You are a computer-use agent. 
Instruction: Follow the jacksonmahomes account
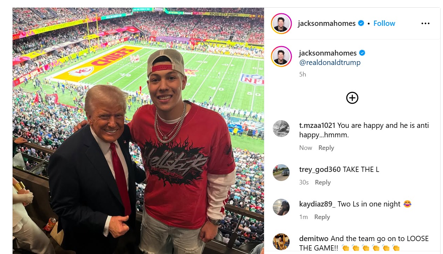[384, 23]
